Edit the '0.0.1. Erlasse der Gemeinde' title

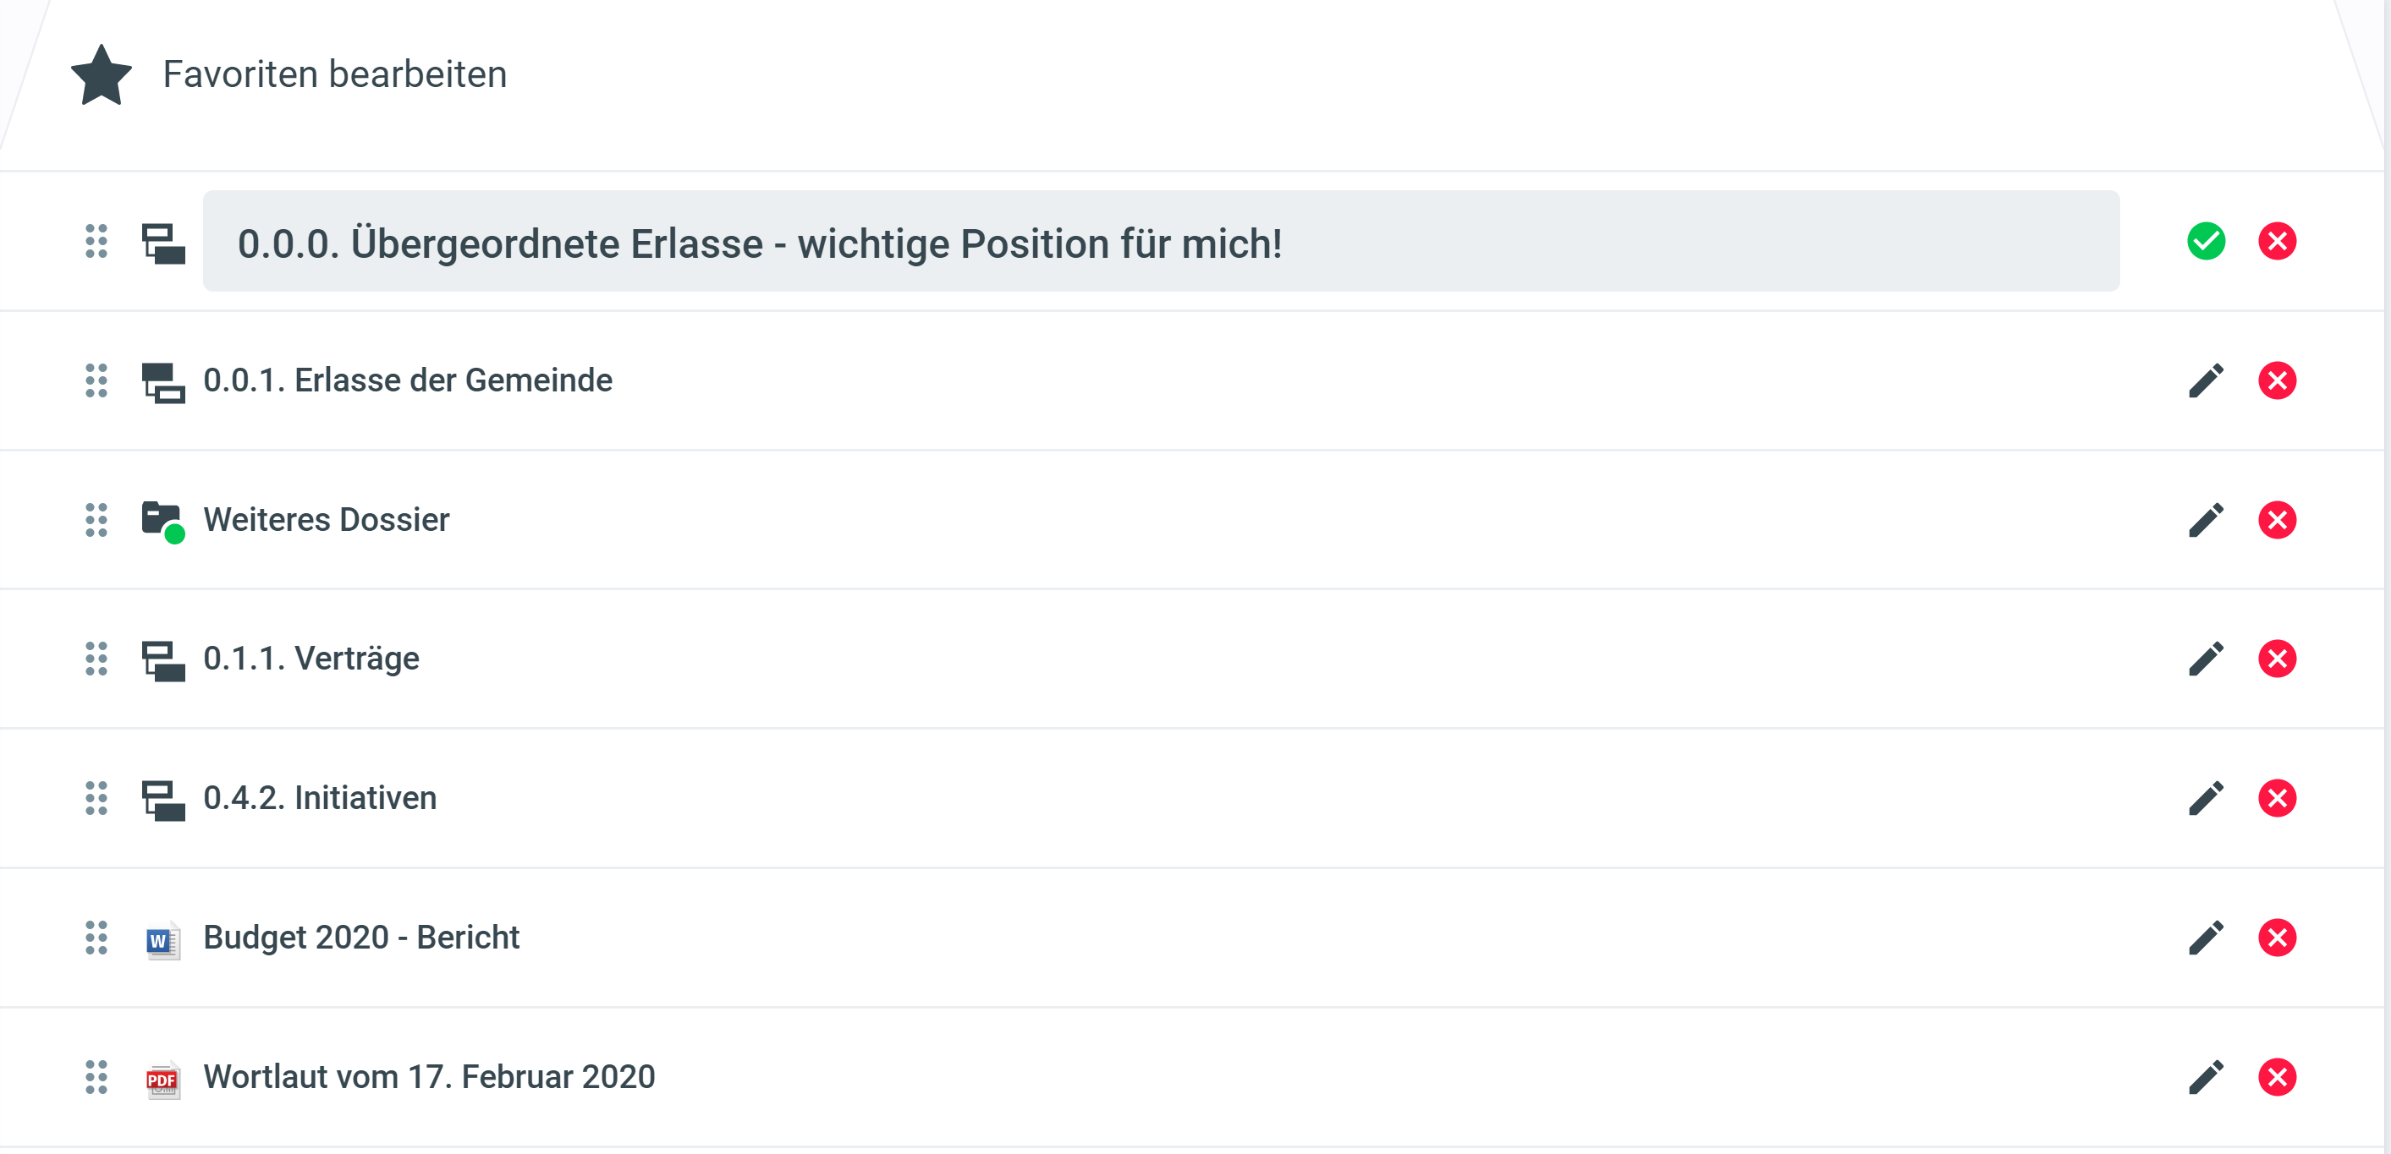2206,380
